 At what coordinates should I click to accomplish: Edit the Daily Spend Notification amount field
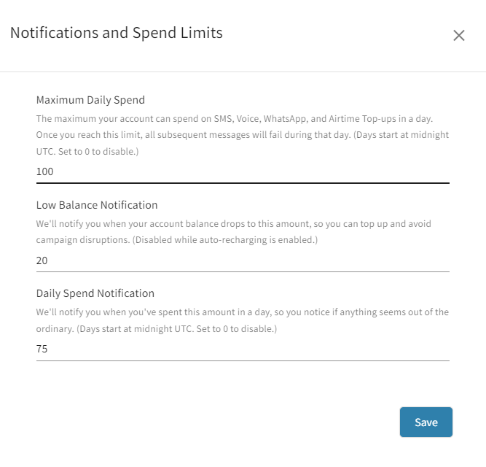(242, 350)
